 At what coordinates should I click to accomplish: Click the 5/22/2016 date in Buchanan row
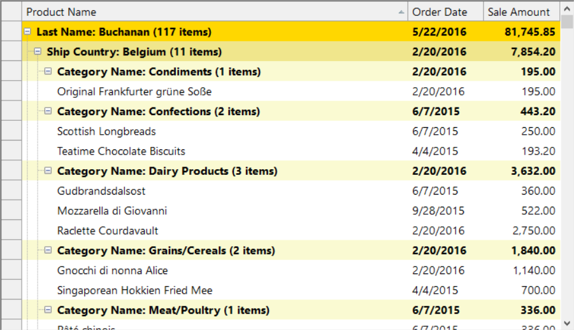pos(439,32)
